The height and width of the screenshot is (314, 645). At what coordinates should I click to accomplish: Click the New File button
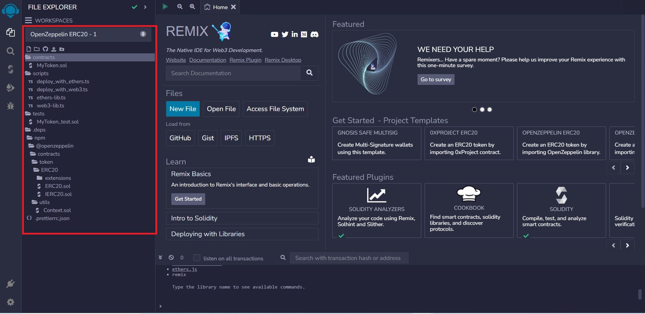click(x=183, y=109)
